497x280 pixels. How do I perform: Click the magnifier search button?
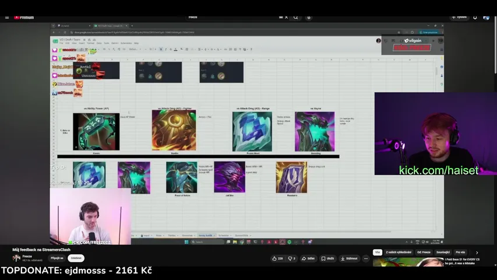295,17
